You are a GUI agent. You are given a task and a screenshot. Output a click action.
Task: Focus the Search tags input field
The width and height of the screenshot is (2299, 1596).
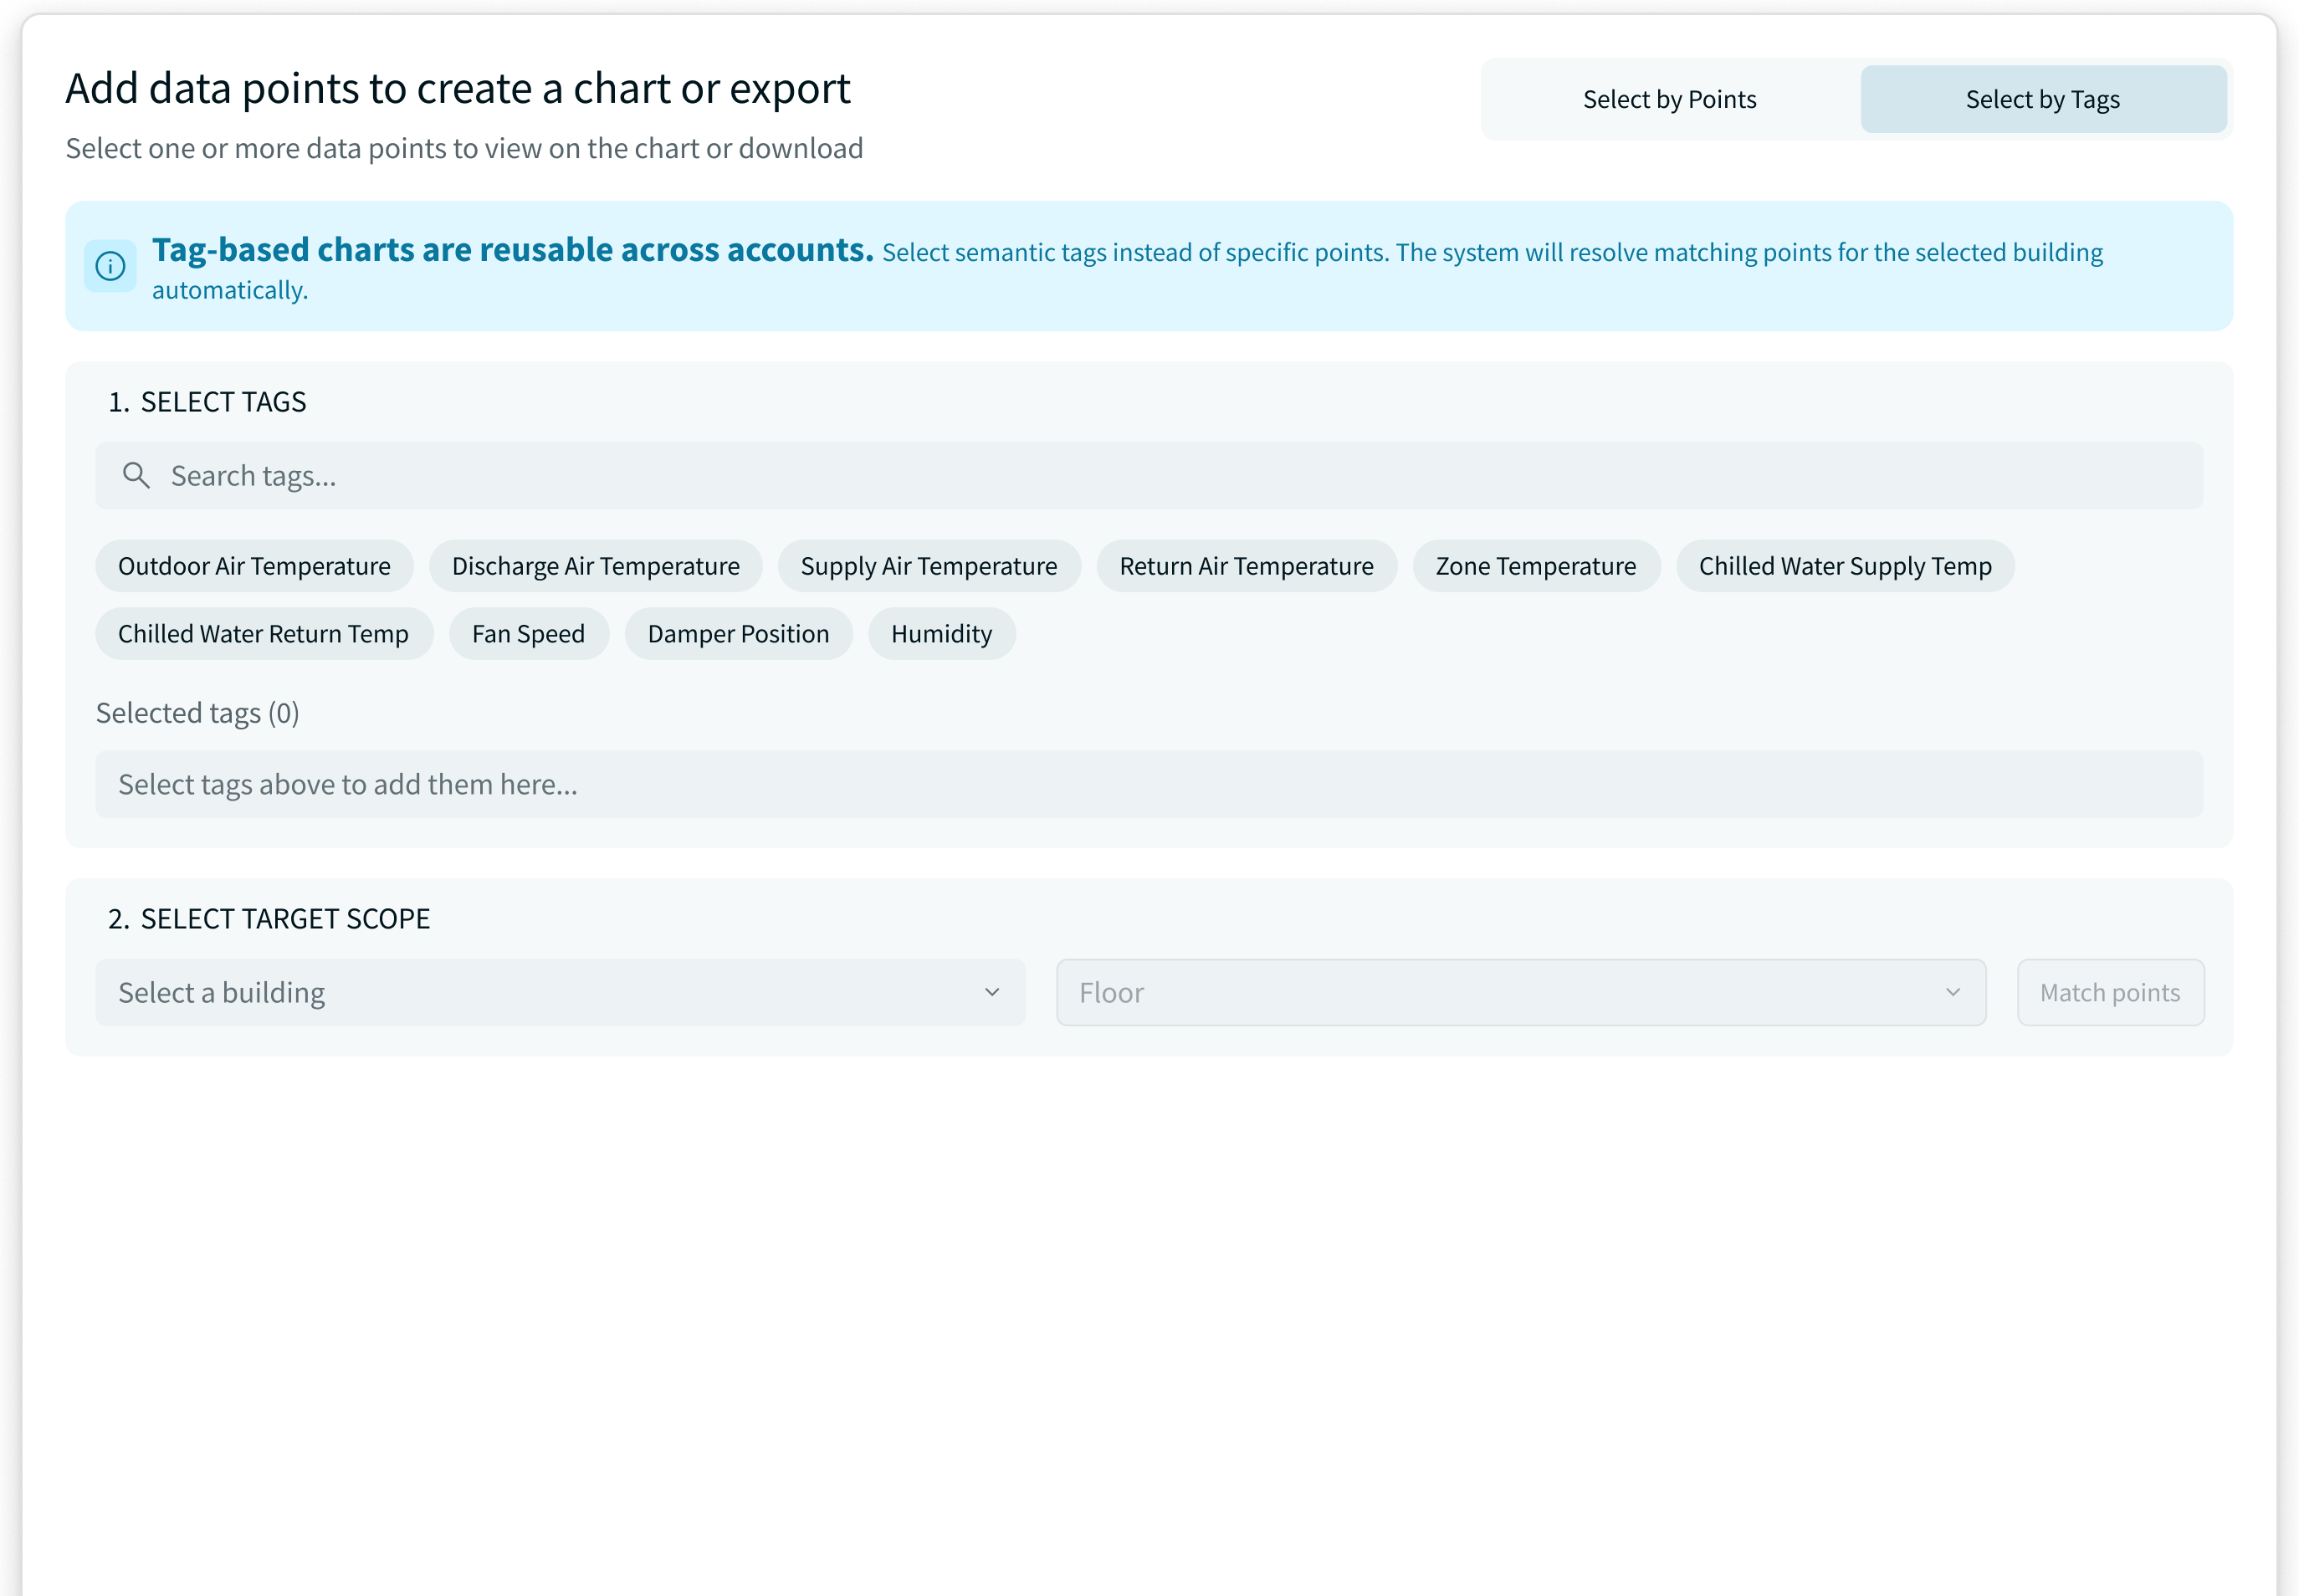coord(1148,475)
